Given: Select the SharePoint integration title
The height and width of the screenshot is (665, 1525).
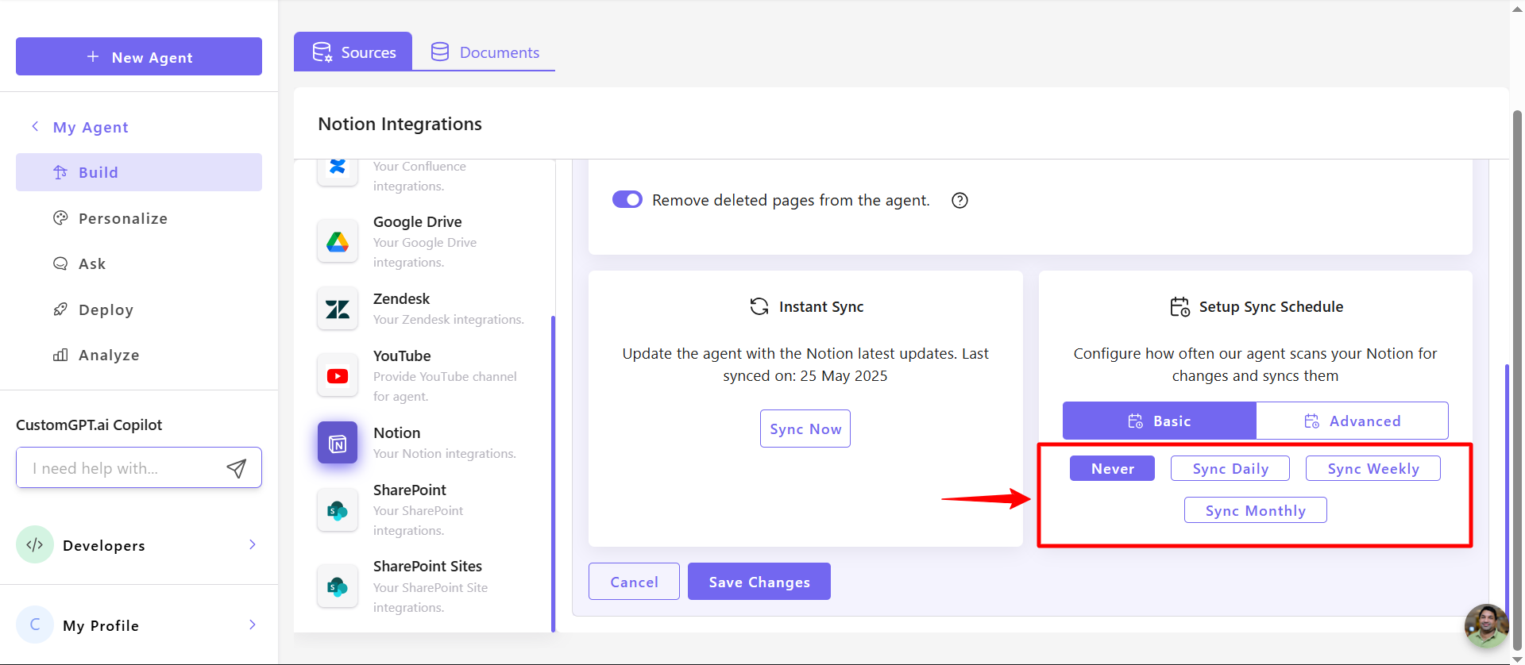Looking at the screenshot, I should click(x=410, y=490).
